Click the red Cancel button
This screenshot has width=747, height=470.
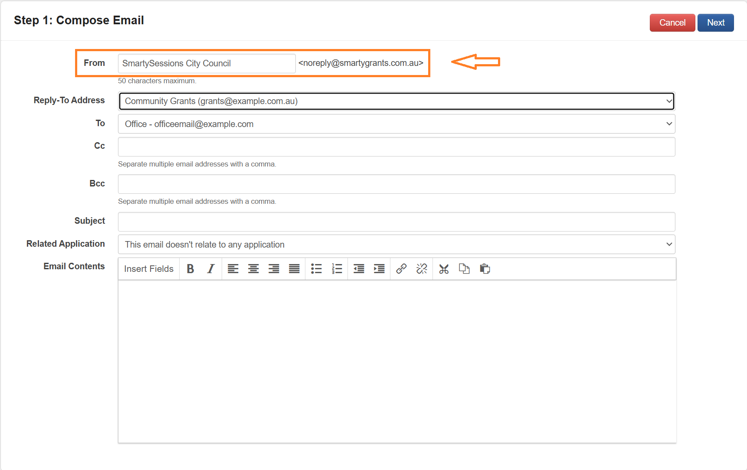point(672,23)
